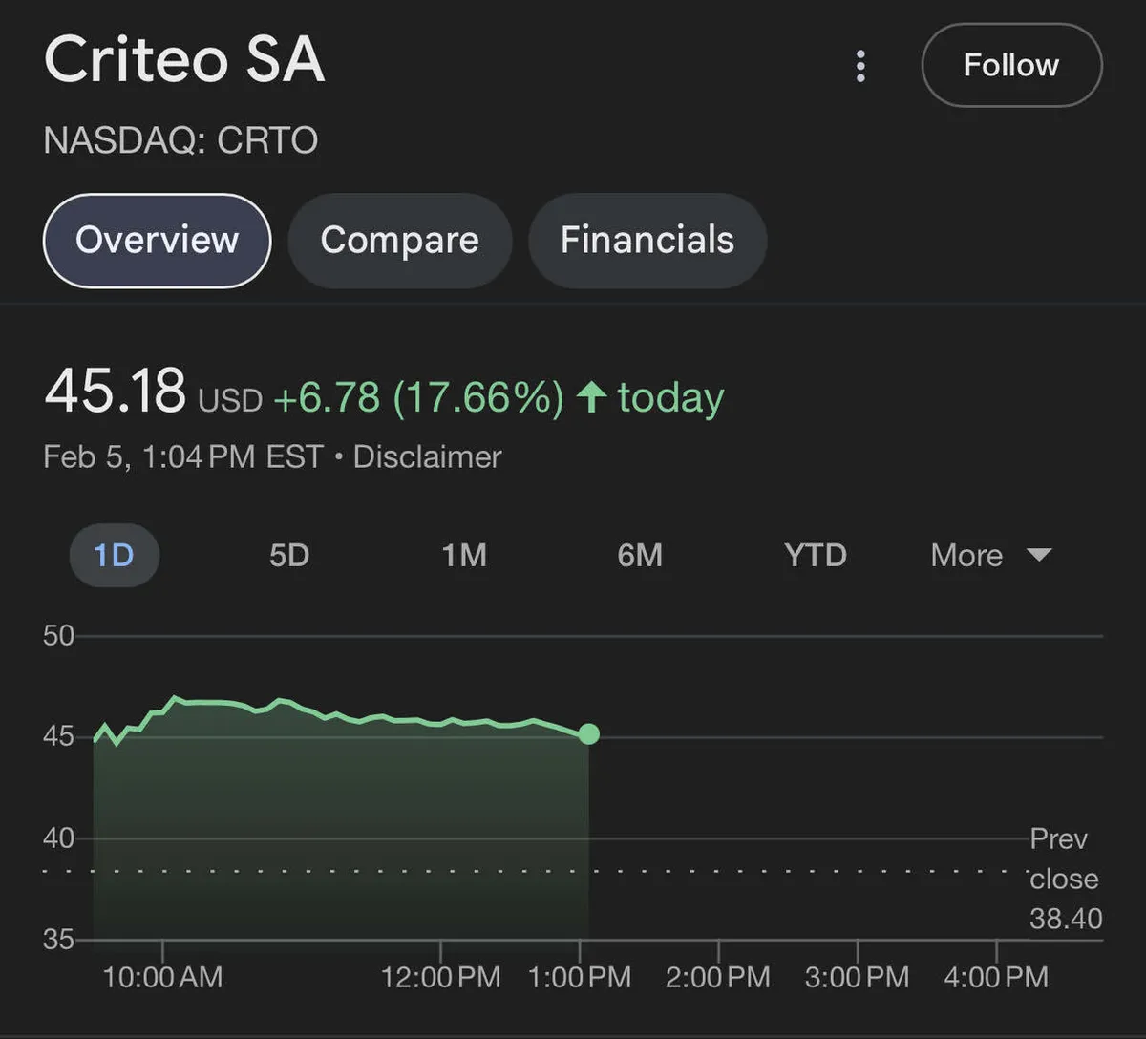Click the 45.18 price value

point(115,392)
